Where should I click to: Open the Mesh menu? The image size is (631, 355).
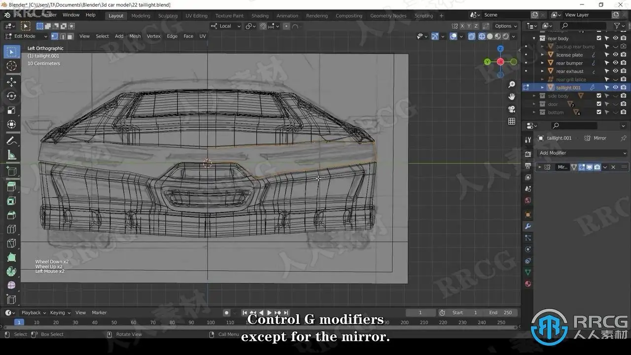pyautogui.click(x=135, y=36)
